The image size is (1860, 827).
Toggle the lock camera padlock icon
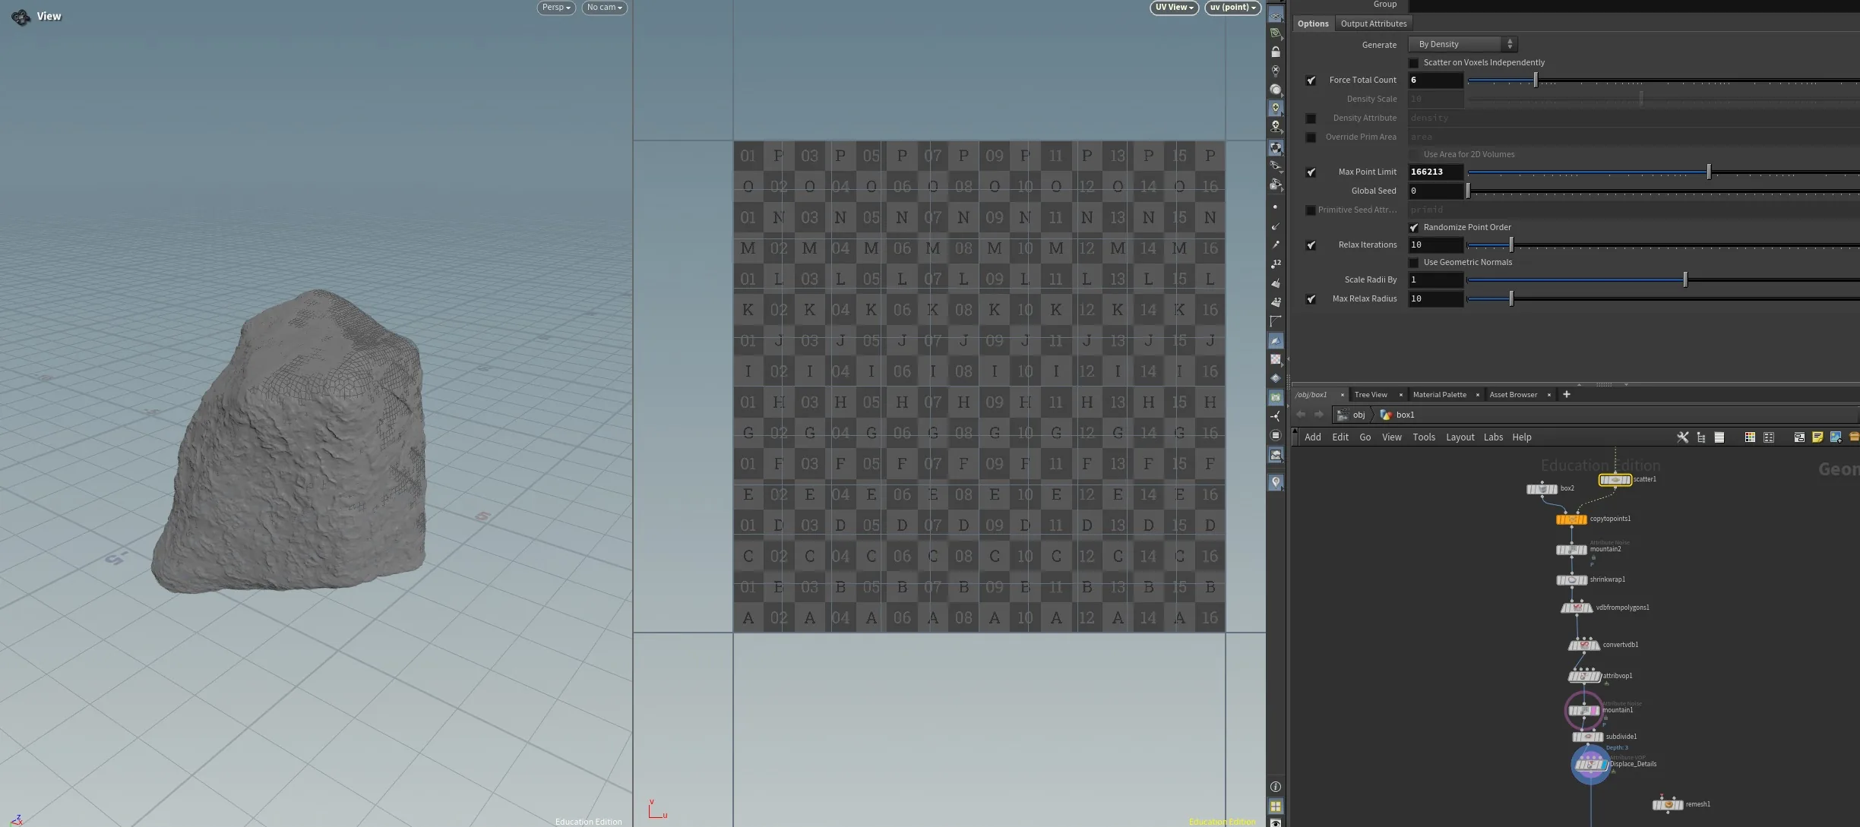1276,52
